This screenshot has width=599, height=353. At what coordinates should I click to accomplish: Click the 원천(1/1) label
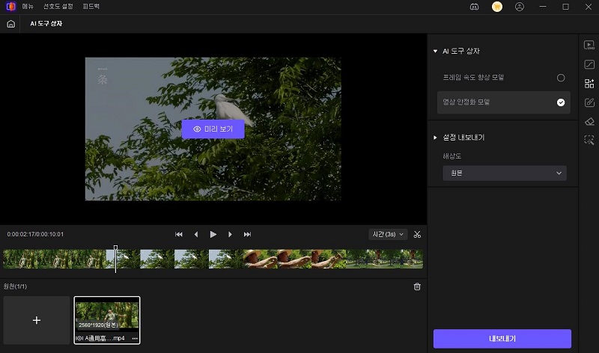click(15, 286)
